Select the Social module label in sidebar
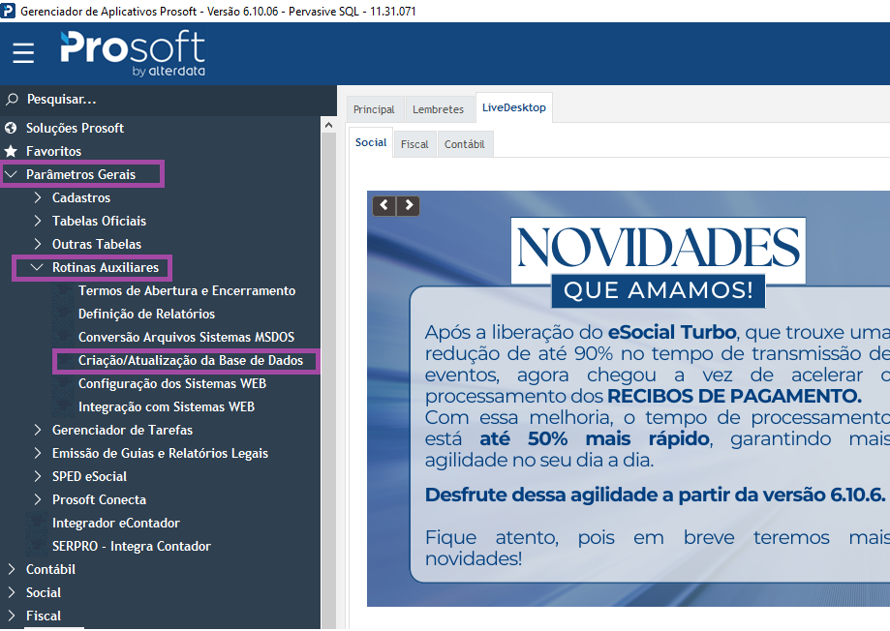The image size is (890, 631). pos(44,592)
